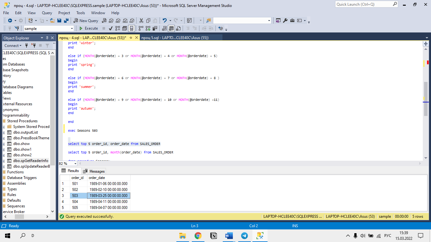The width and height of the screenshot is (431, 242).
Task: Toggle IntelliSense Enabled icon
Action: [132, 28]
